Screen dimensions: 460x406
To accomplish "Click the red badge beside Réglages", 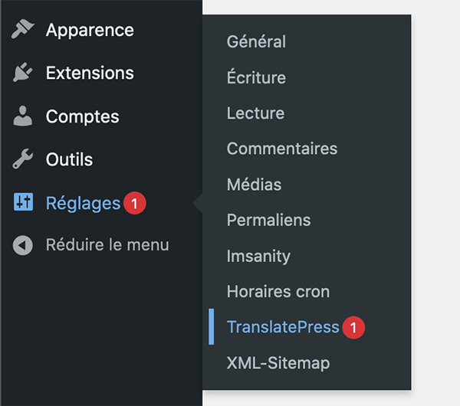I will pos(135,204).
